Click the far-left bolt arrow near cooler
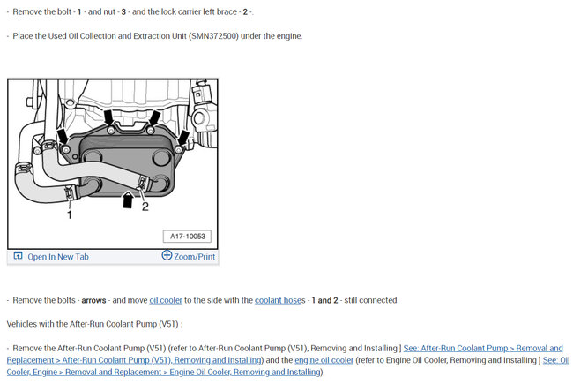The image size is (573, 384). pyautogui.click(x=62, y=136)
